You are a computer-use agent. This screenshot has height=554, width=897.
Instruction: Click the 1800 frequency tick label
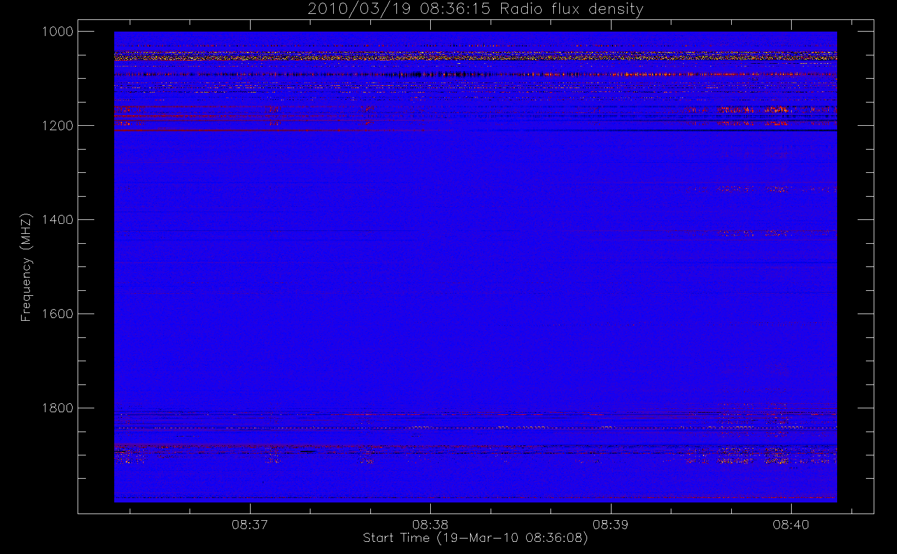coord(58,408)
